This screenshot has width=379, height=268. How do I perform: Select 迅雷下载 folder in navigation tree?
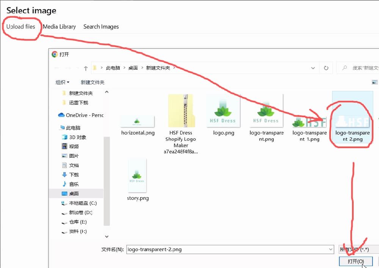click(x=75, y=103)
